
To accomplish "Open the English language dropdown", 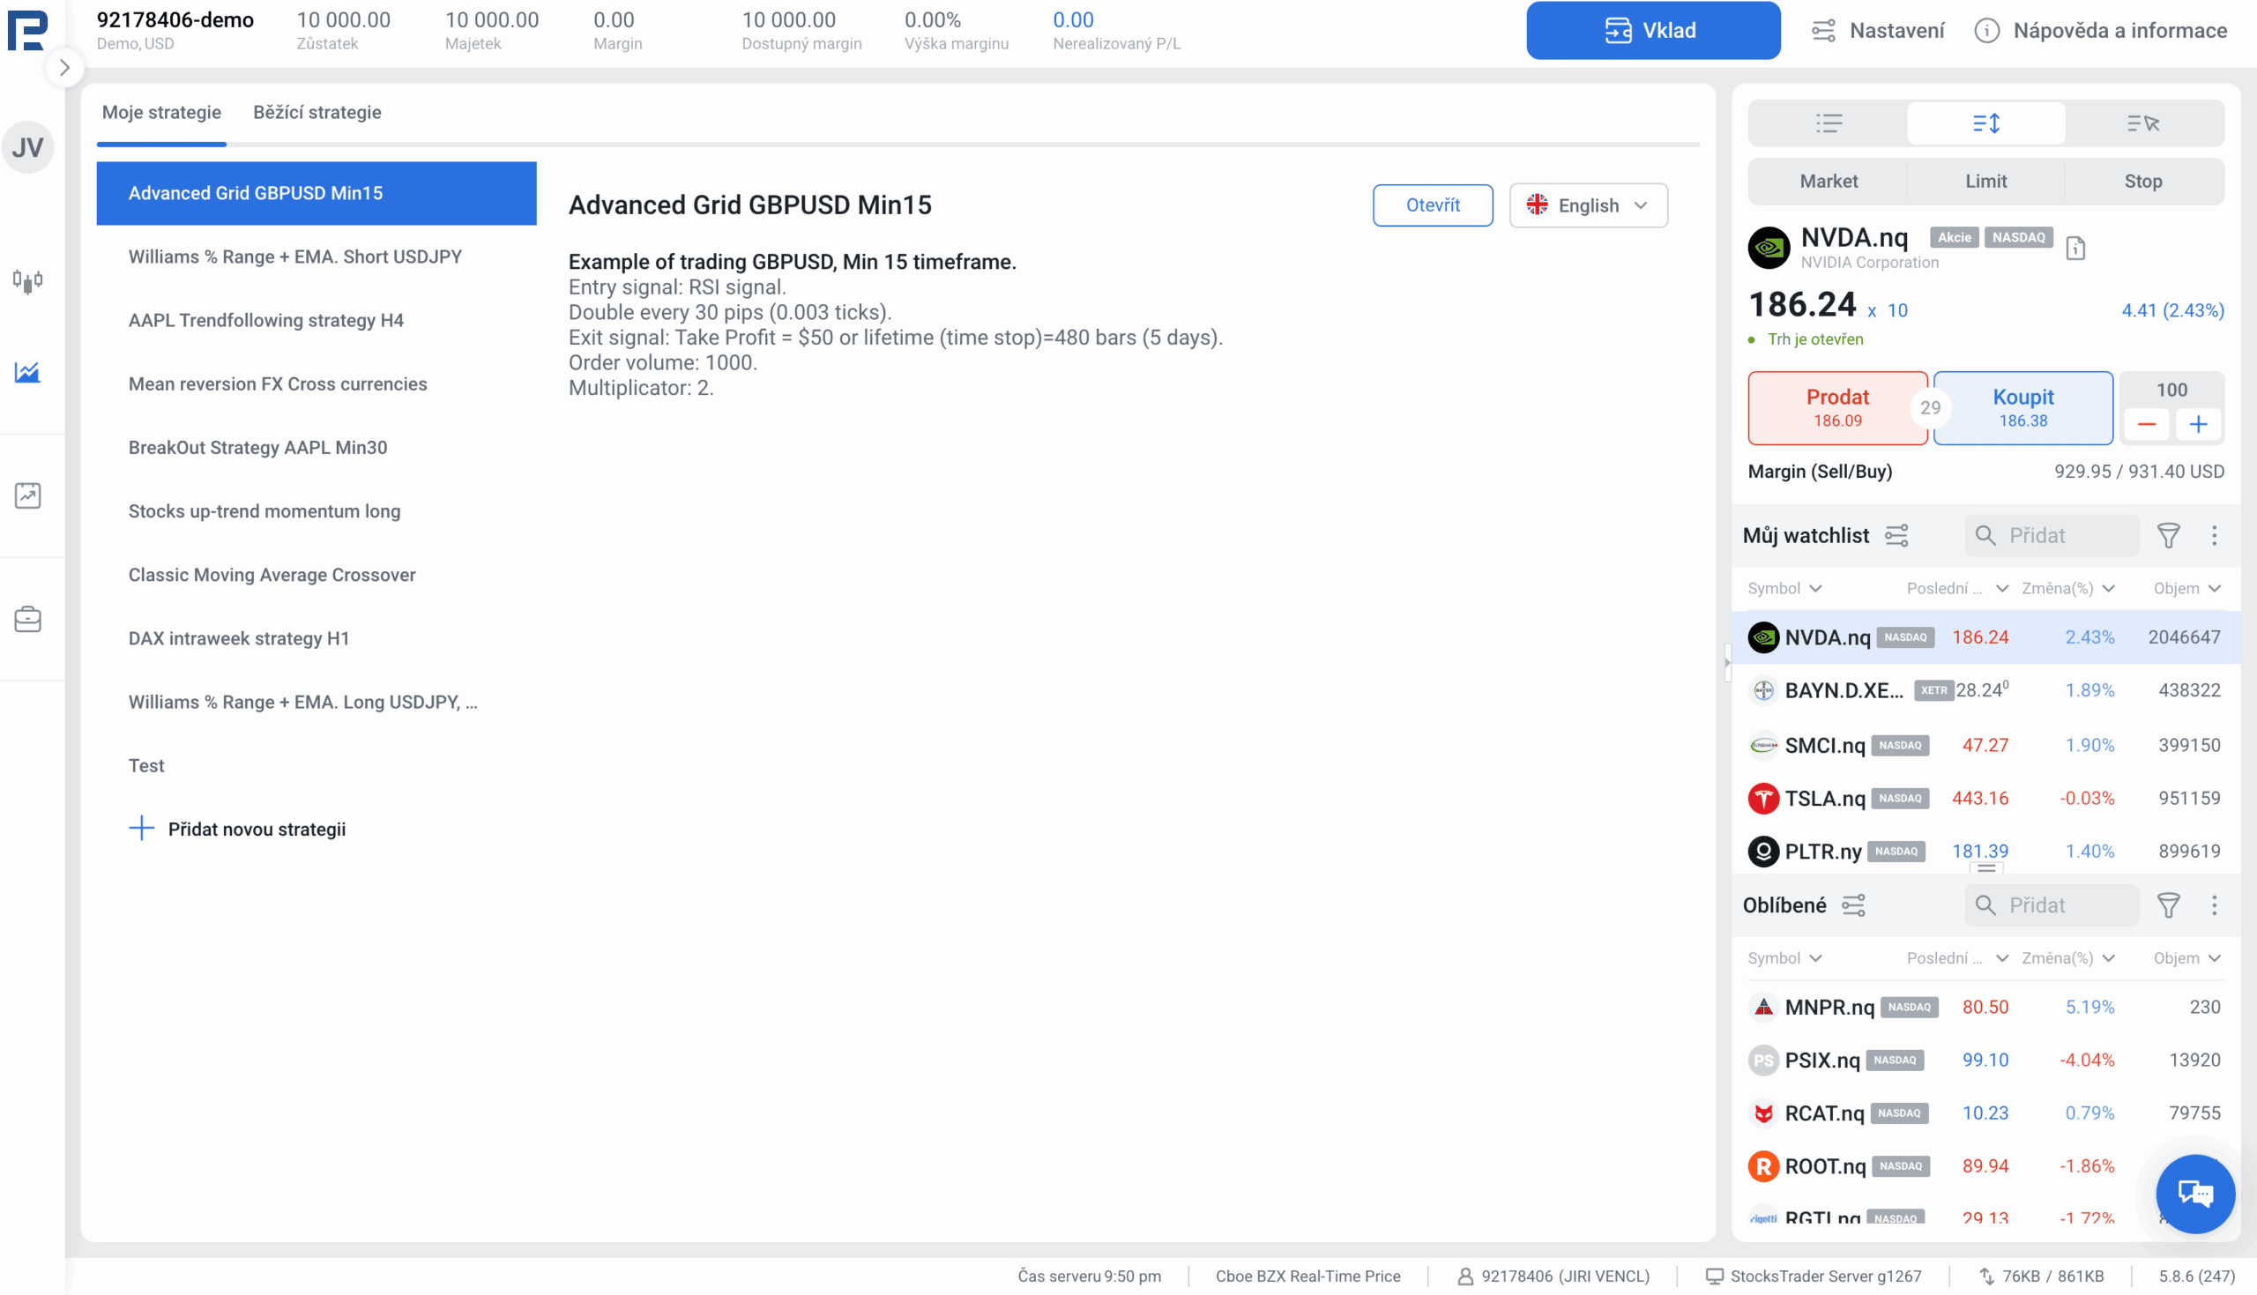I will pyautogui.click(x=1587, y=205).
